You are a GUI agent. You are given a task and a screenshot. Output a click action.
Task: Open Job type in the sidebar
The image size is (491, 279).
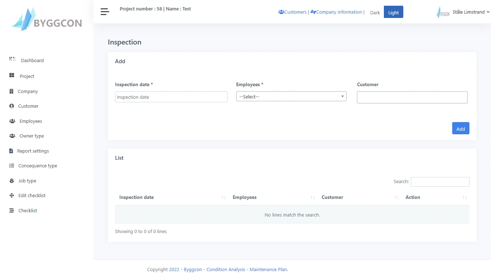(x=27, y=181)
